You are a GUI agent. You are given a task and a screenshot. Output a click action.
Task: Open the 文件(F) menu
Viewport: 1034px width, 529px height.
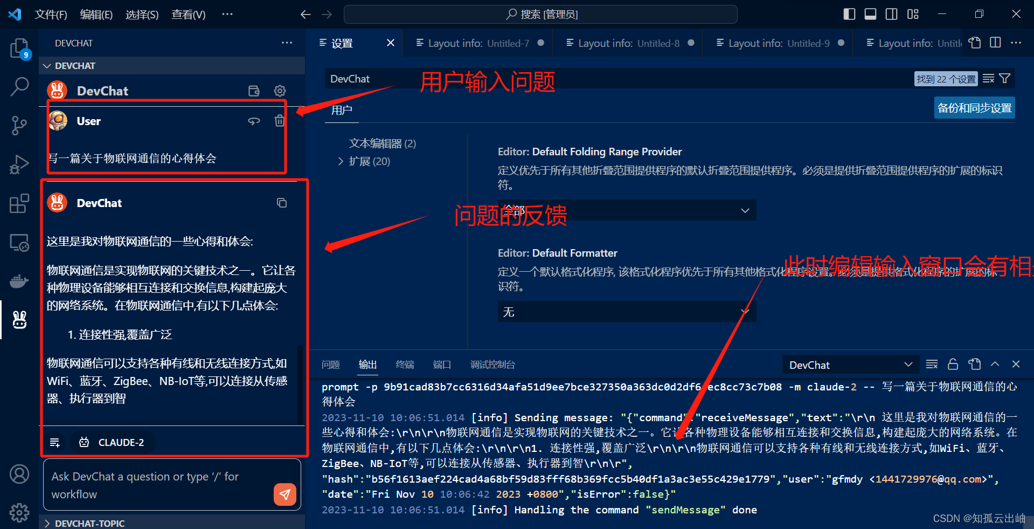click(x=51, y=15)
